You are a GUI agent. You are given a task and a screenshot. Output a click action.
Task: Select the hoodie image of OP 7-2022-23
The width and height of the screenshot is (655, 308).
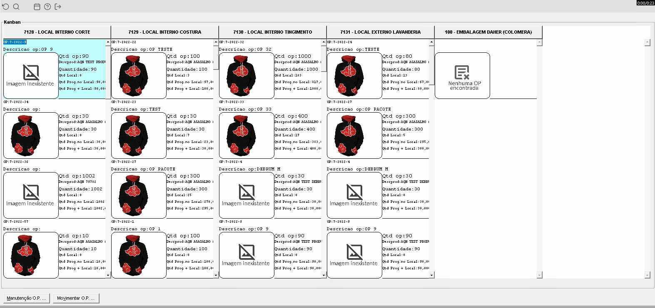tap(139, 136)
